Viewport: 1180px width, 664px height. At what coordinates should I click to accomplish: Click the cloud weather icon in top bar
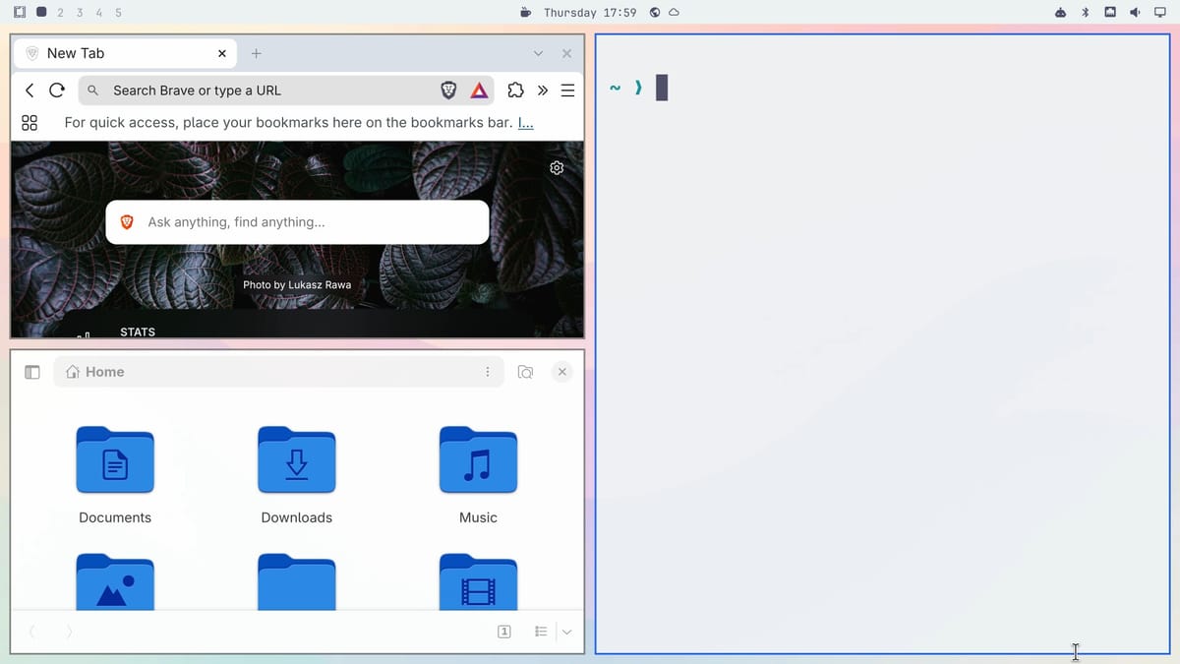674,13
